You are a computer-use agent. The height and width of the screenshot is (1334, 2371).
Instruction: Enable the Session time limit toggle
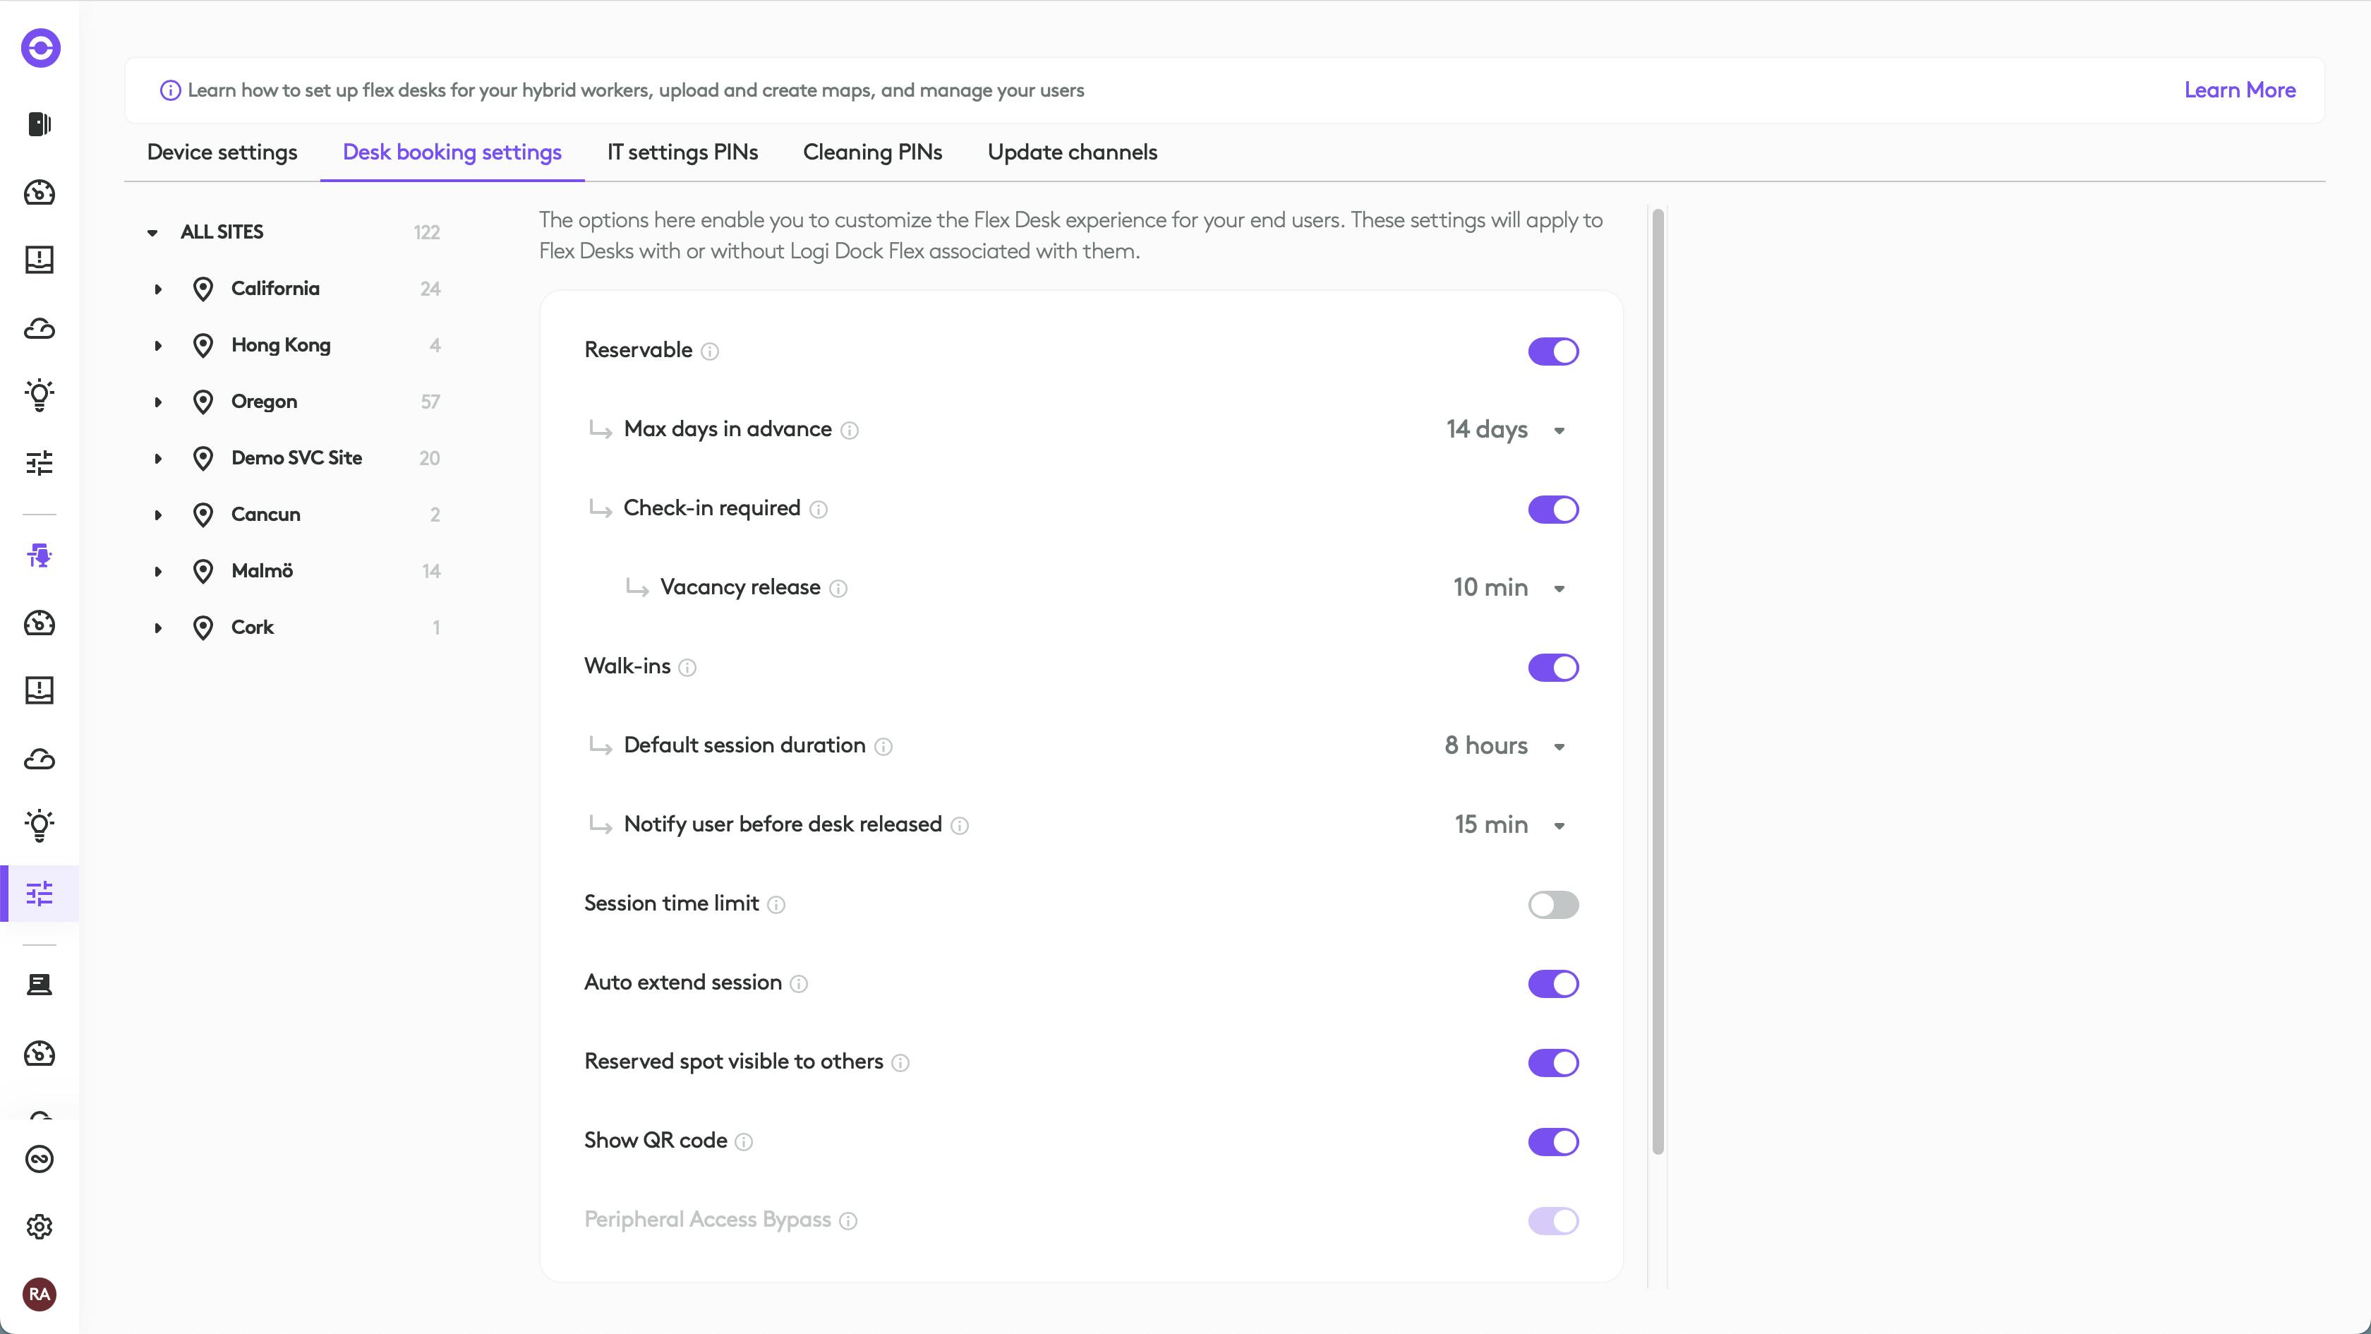pos(1552,904)
